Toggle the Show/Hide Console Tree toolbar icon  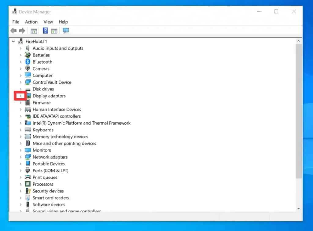pos(34,31)
